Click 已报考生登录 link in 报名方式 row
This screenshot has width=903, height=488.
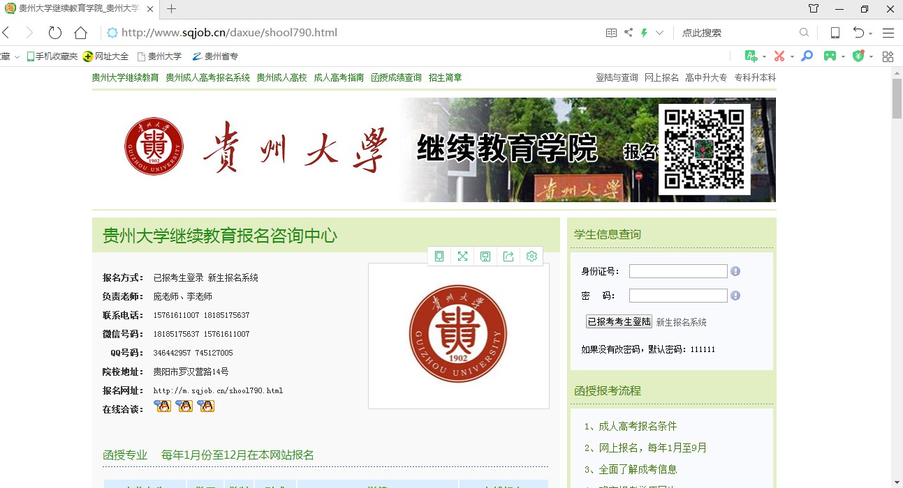(178, 277)
